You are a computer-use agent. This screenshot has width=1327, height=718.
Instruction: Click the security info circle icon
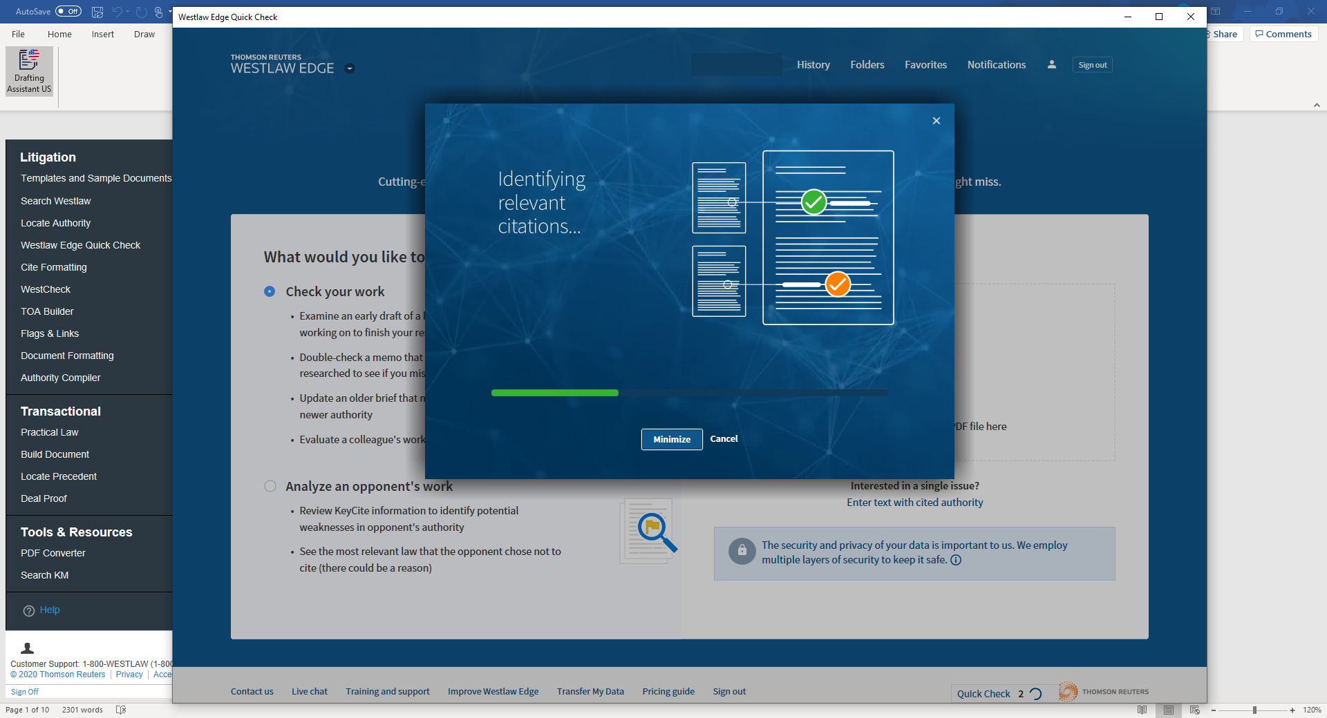pyautogui.click(x=956, y=560)
